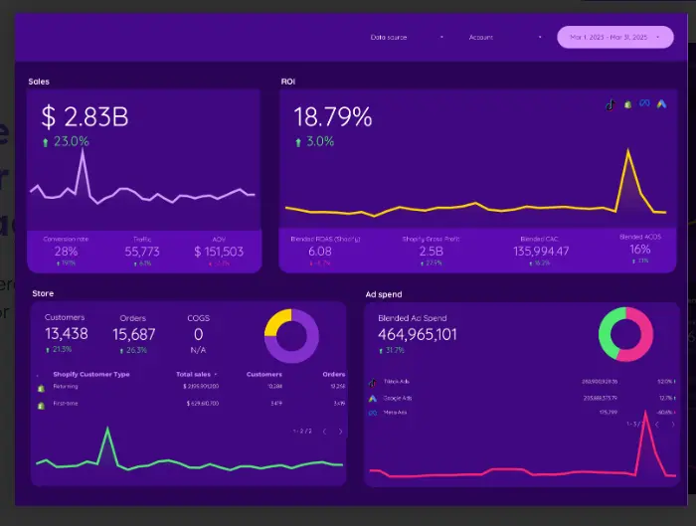Click the 6.08 Blended ROAS value

[x=320, y=252]
